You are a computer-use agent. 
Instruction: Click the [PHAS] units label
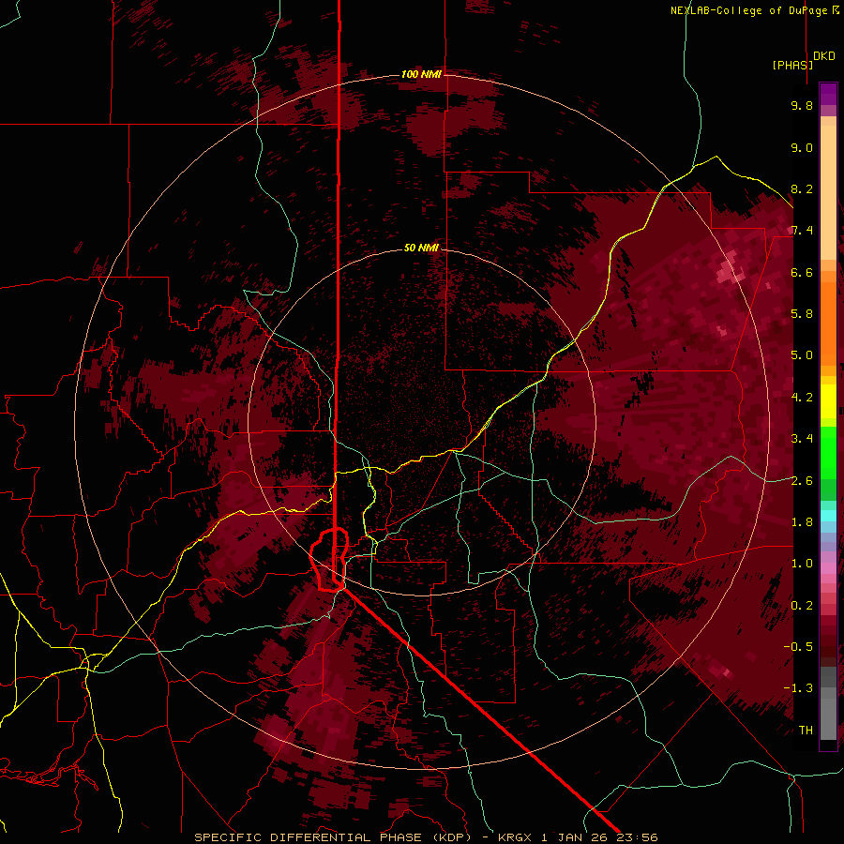click(792, 65)
